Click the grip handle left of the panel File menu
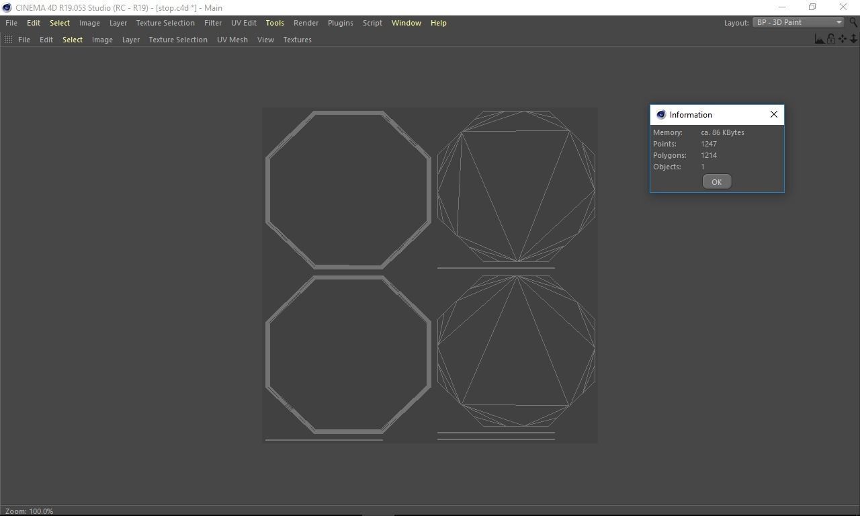Screen dimensions: 860x516 click(8, 40)
